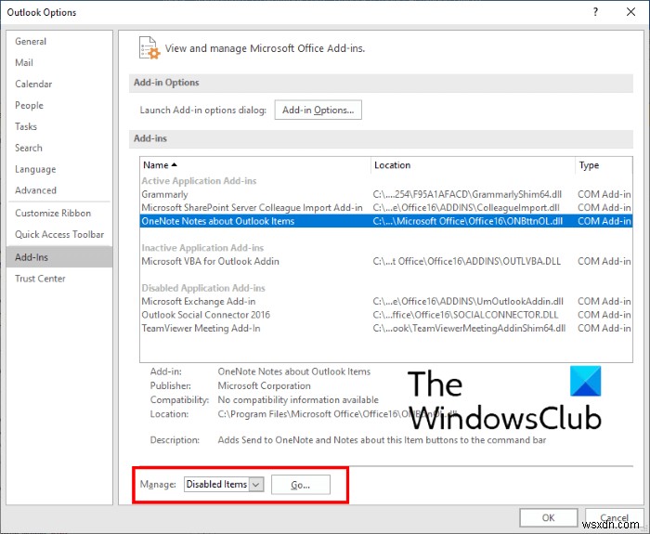Select the Microsoft Exchange Add-in row
650x534 pixels.
point(386,302)
